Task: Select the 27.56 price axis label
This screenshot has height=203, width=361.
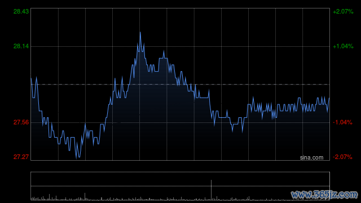Action: pos(21,122)
